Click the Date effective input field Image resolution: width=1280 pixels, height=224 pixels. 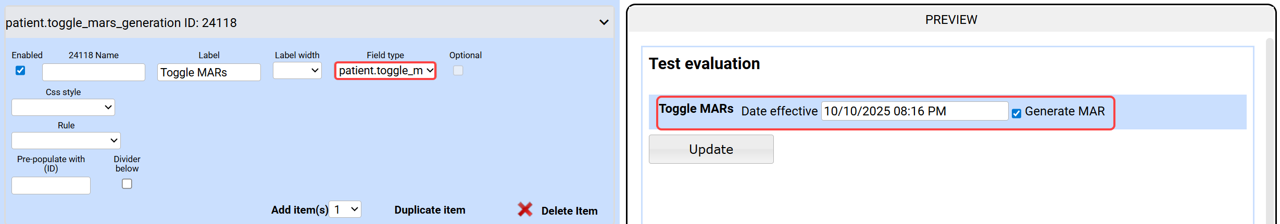(914, 111)
